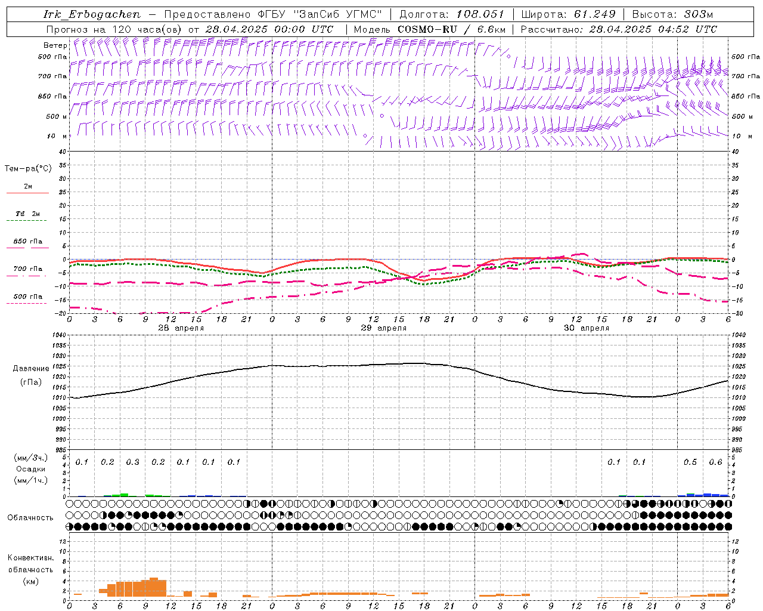Click the Высота 303м header field

point(672,14)
